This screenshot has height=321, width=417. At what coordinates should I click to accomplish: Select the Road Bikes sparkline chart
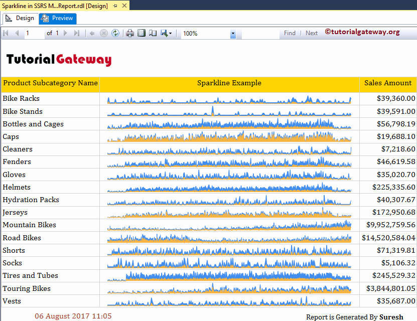coord(228,238)
